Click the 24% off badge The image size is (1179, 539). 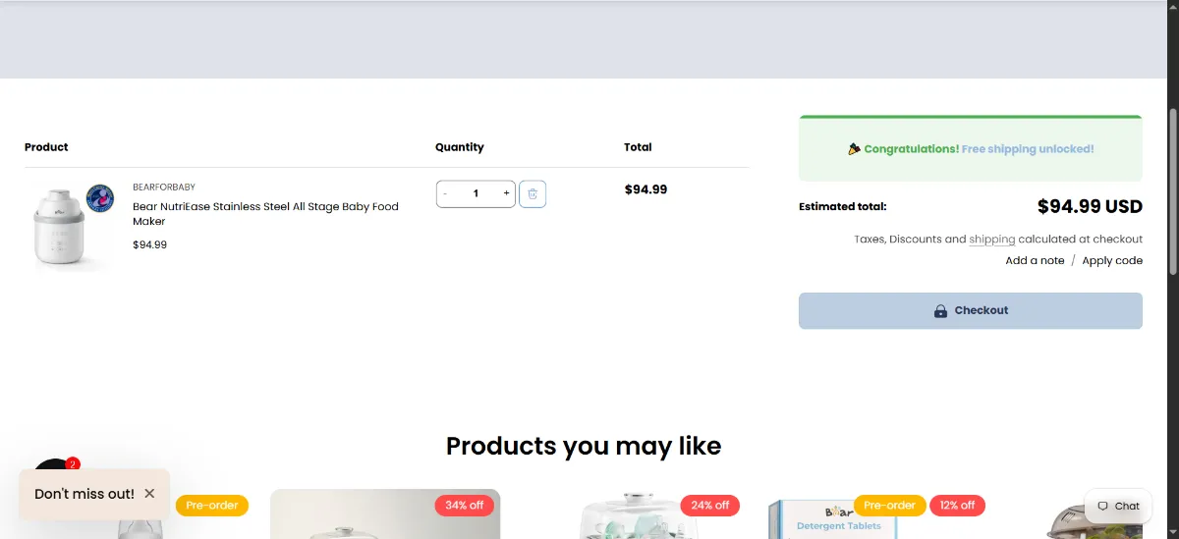click(x=710, y=506)
